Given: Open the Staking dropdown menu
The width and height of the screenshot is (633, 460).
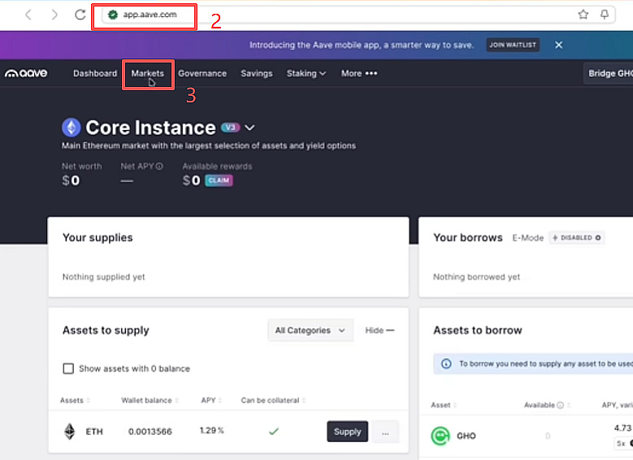Looking at the screenshot, I should point(306,73).
